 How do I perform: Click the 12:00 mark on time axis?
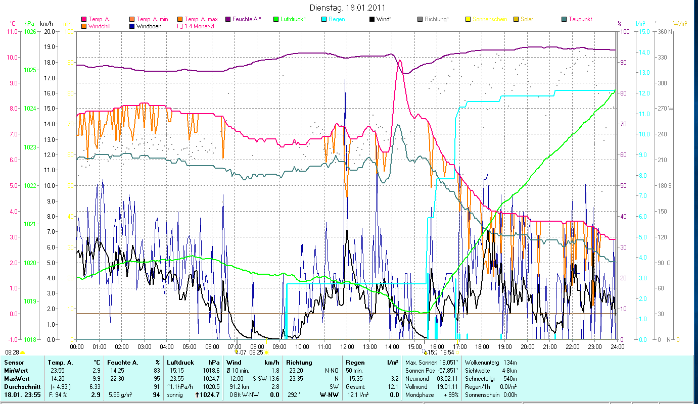(347, 346)
